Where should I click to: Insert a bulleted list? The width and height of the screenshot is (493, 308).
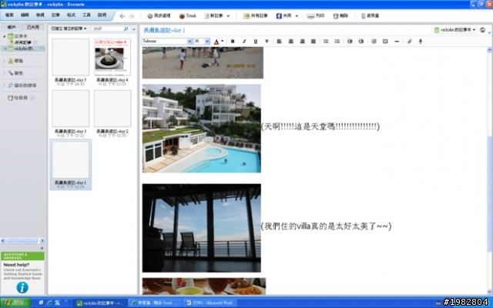tap(326, 42)
